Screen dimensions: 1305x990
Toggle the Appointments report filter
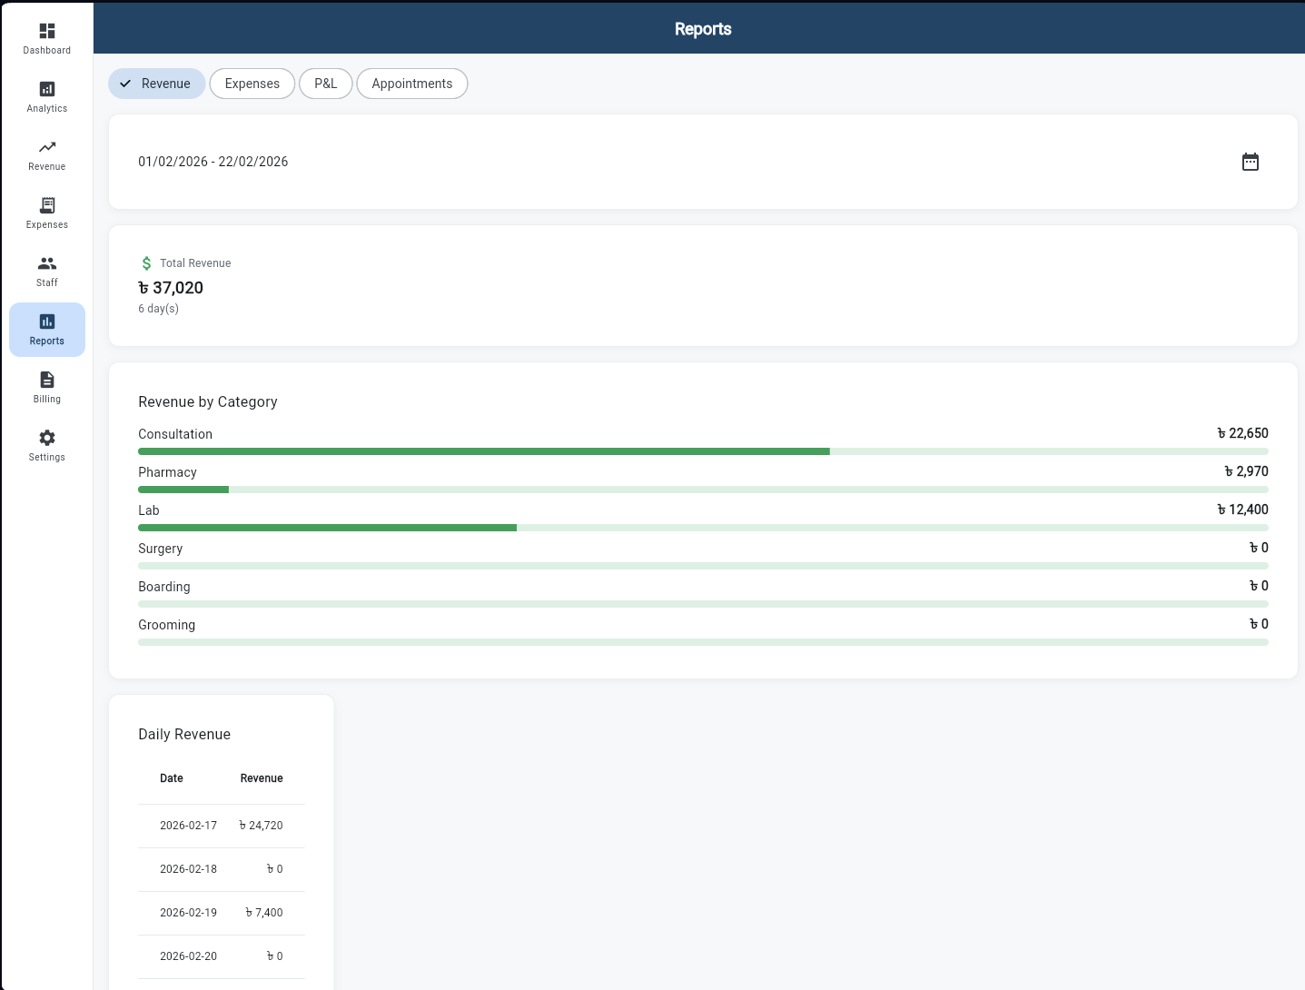pos(411,83)
